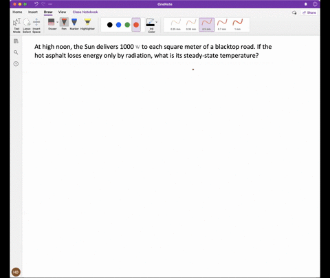
Task: Open the Draw ribbon tab
Action: pos(48,12)
